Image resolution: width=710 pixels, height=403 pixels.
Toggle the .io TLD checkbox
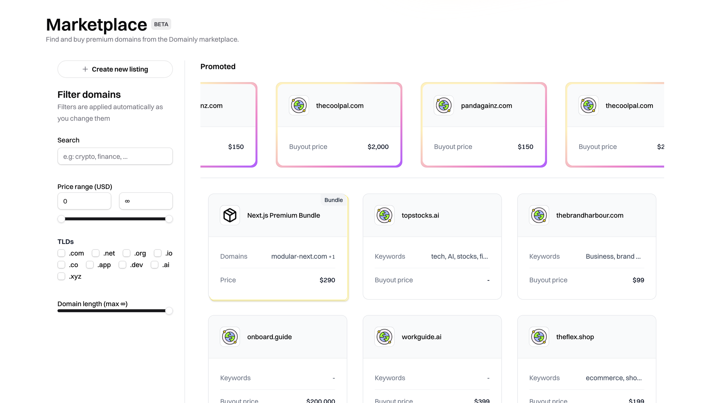pyautogui.click(x=158, y=253)
